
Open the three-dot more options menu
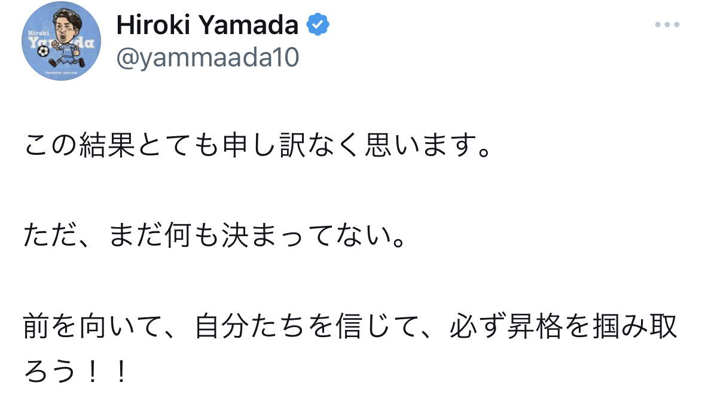667,25
